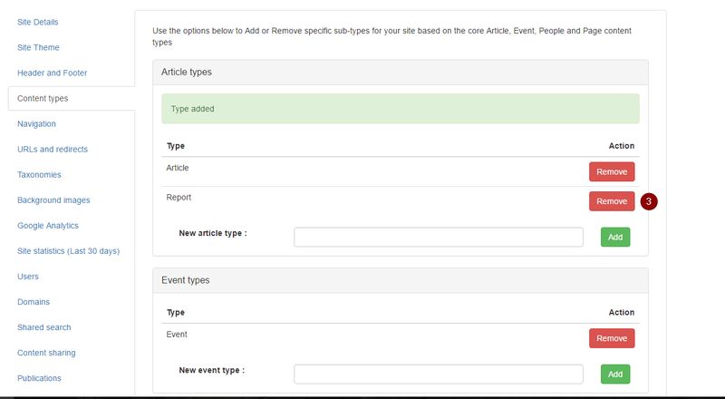The width and height of the screenshot is (725, 399).
Task: Click the New article type field
Action: click(x=438, y=237)
